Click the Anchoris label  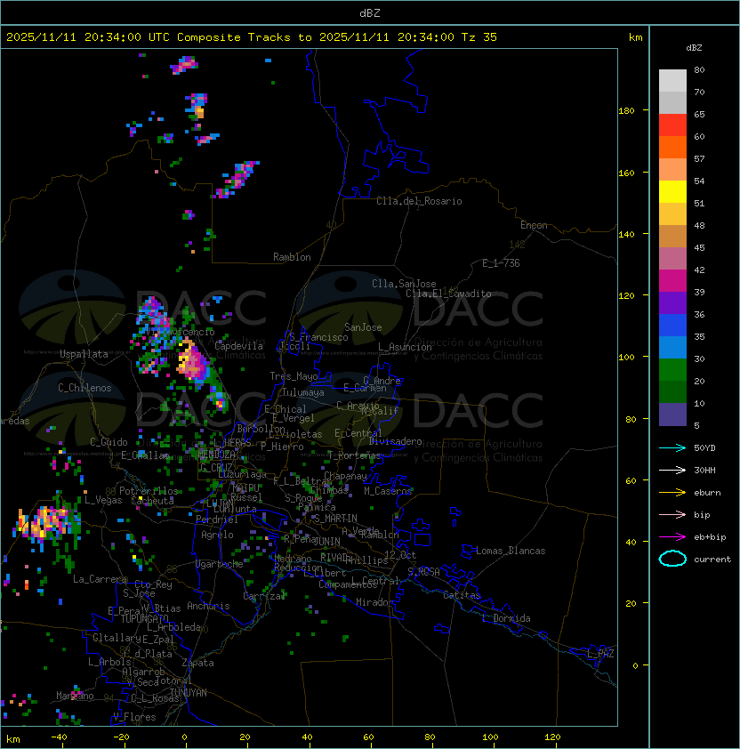(x=208, y=606)
